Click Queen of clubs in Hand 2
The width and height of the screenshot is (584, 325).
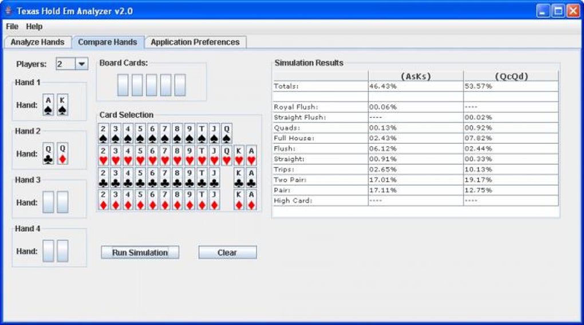(48, 154)
